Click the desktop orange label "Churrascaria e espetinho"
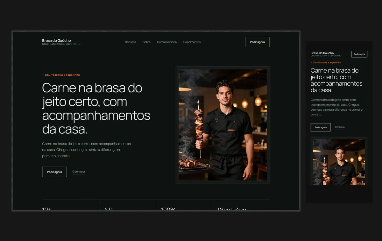 (x=61, y=75)
